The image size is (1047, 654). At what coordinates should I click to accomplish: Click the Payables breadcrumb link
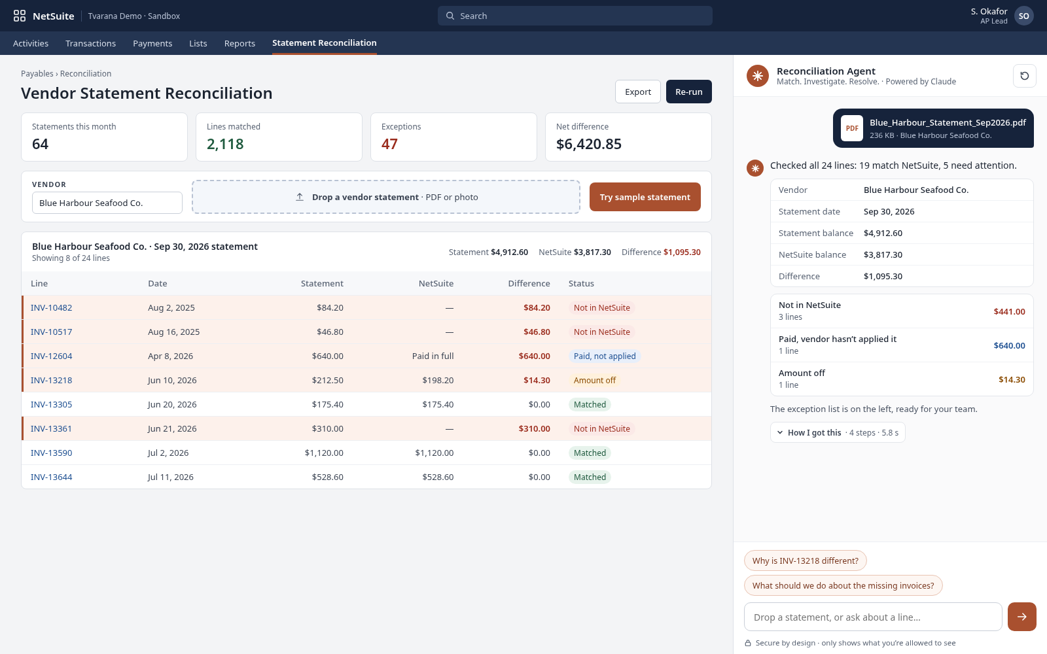coord(37,74)
